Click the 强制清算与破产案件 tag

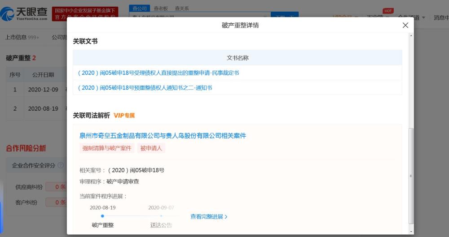point(107,148)
